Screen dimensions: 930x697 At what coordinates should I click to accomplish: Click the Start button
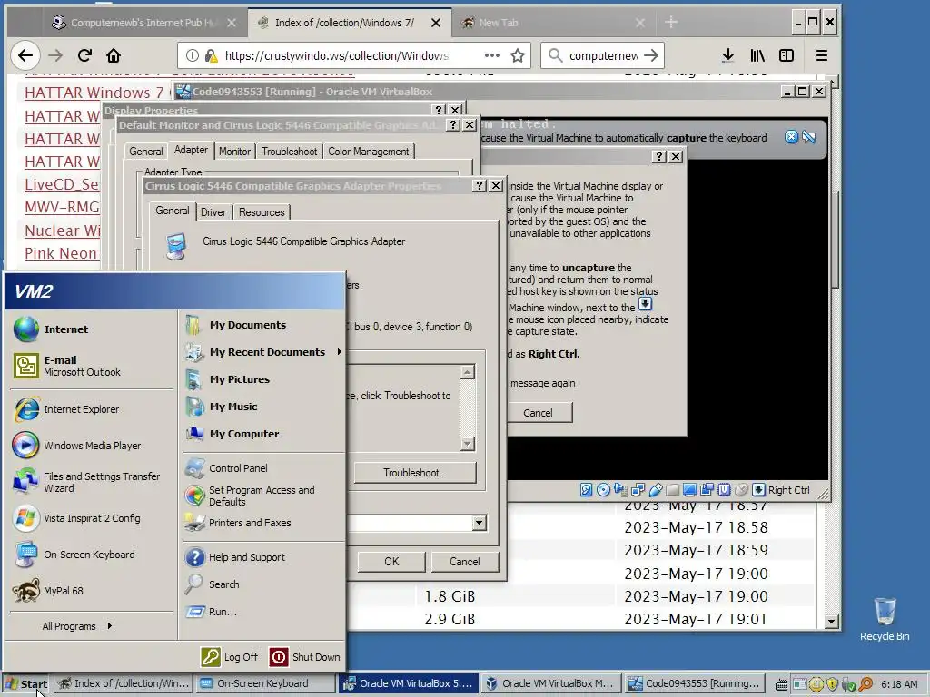click(x=26, y=683)
